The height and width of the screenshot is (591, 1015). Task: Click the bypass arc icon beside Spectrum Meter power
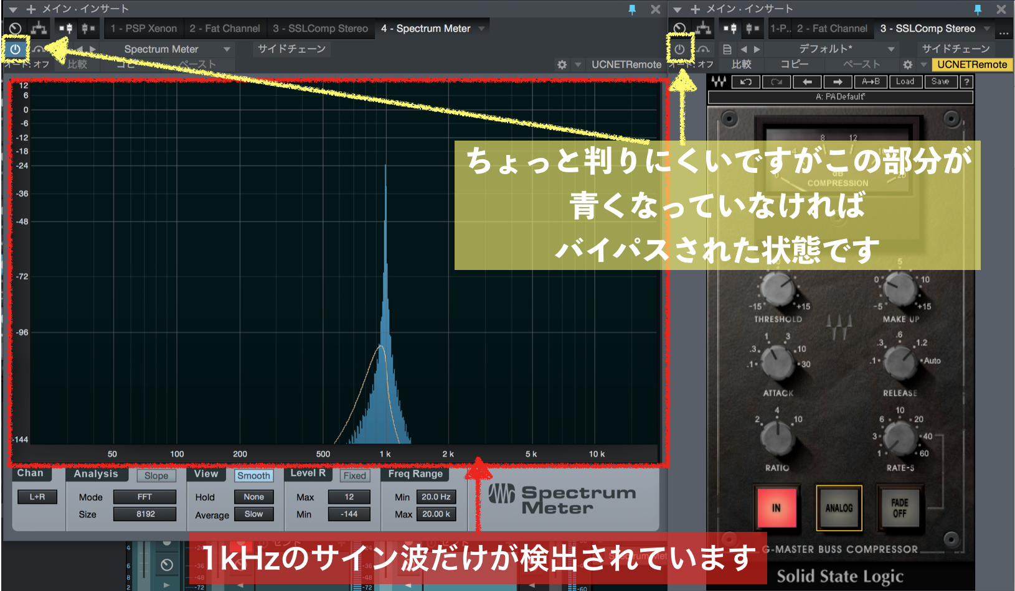click(39, 49)
